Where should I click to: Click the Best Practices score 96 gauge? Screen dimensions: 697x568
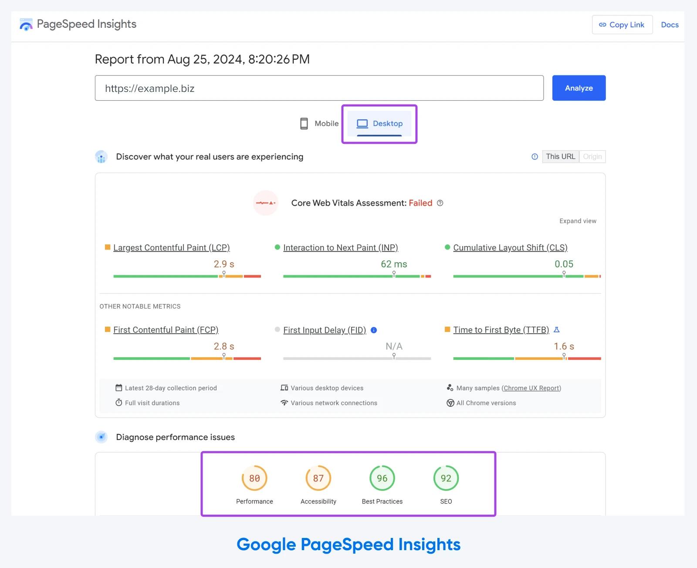(x=382, y=478)
